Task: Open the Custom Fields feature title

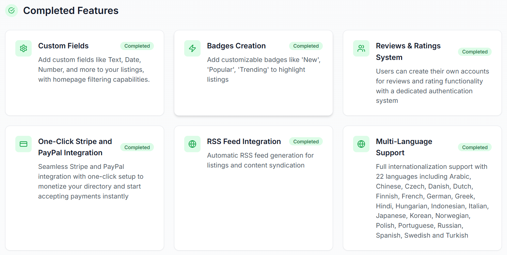Action: 63,46
